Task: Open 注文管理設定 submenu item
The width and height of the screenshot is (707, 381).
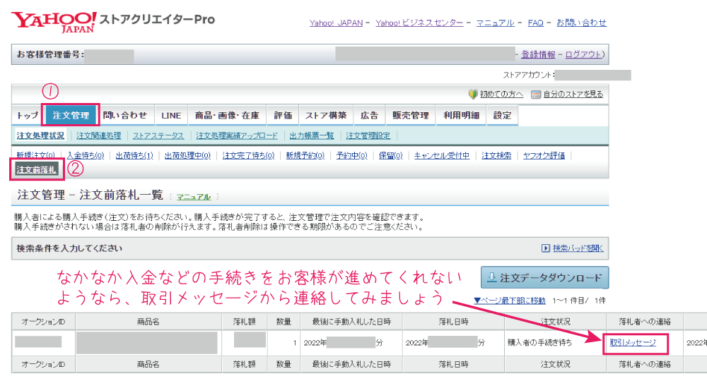Action: click(x=368, y=135)
